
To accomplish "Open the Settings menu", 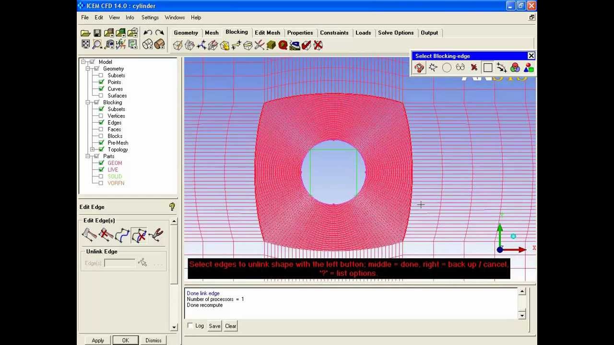I will coord(150,18).
